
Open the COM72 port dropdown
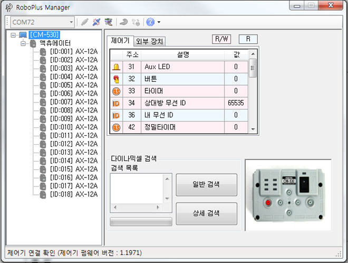(70, 22)
